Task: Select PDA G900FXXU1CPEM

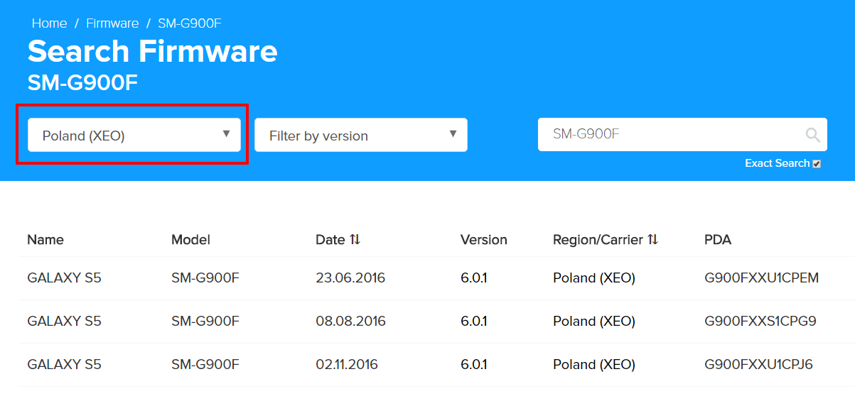Action: [x=762, y=278]
